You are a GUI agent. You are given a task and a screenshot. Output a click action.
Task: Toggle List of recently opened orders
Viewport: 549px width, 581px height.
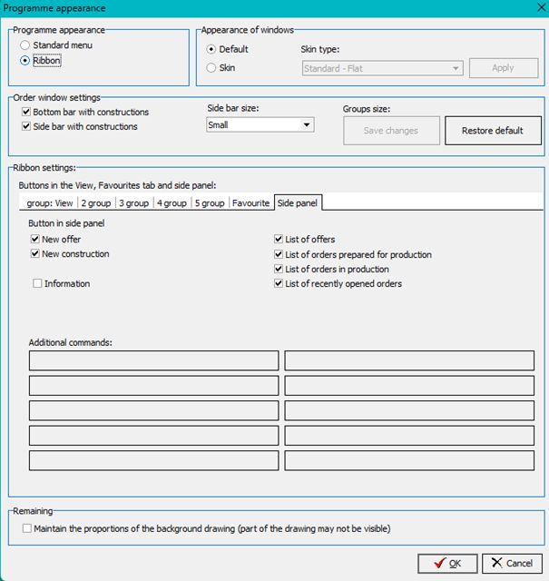pyautogui.click(x=279, y=284)
